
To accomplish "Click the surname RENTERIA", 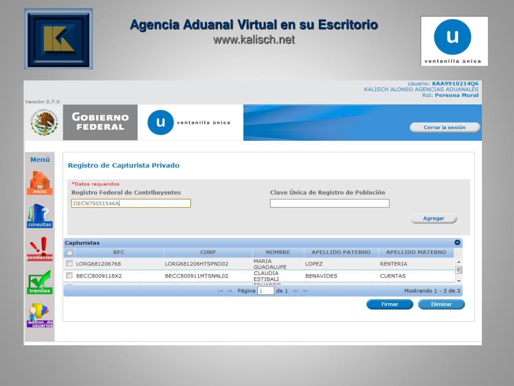I will (x=394, y=264).
